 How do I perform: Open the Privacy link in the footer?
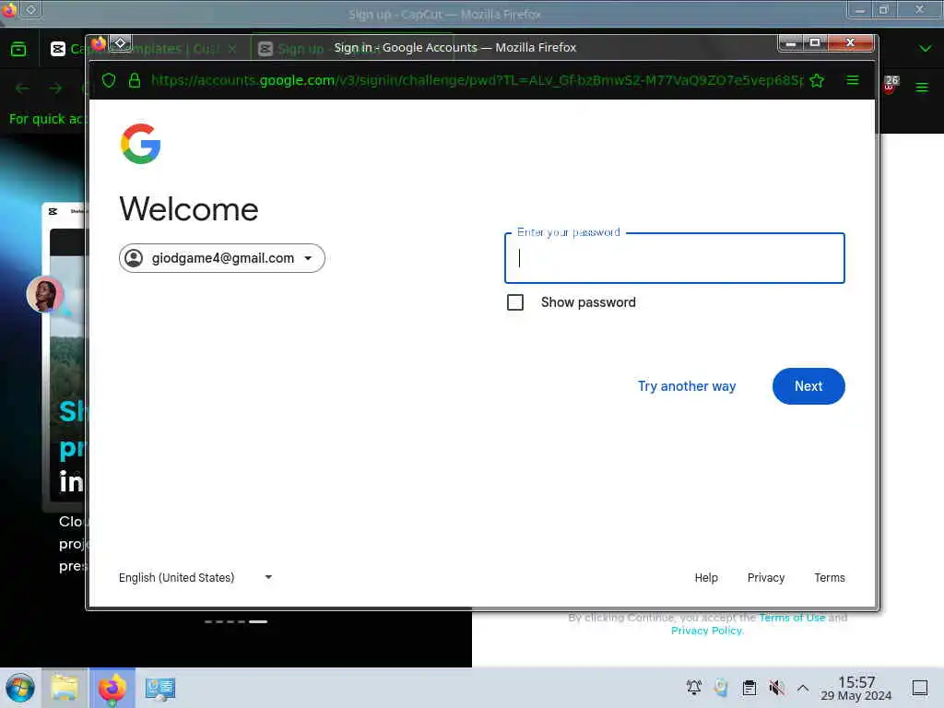766,577
